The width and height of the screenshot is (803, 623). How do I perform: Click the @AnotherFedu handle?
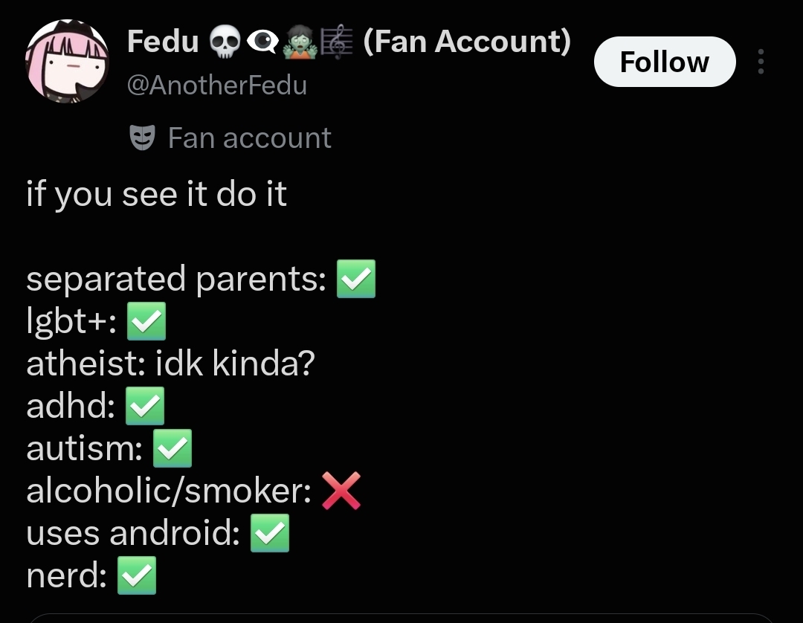(x=216, y=85)
